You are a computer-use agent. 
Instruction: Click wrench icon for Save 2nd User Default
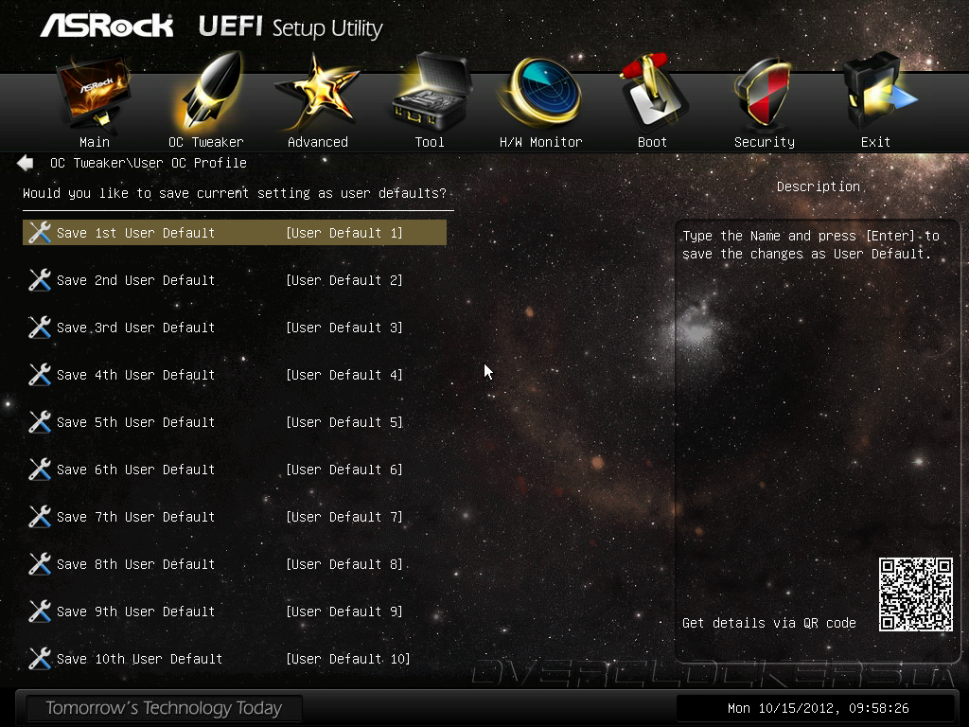[40, 280]
